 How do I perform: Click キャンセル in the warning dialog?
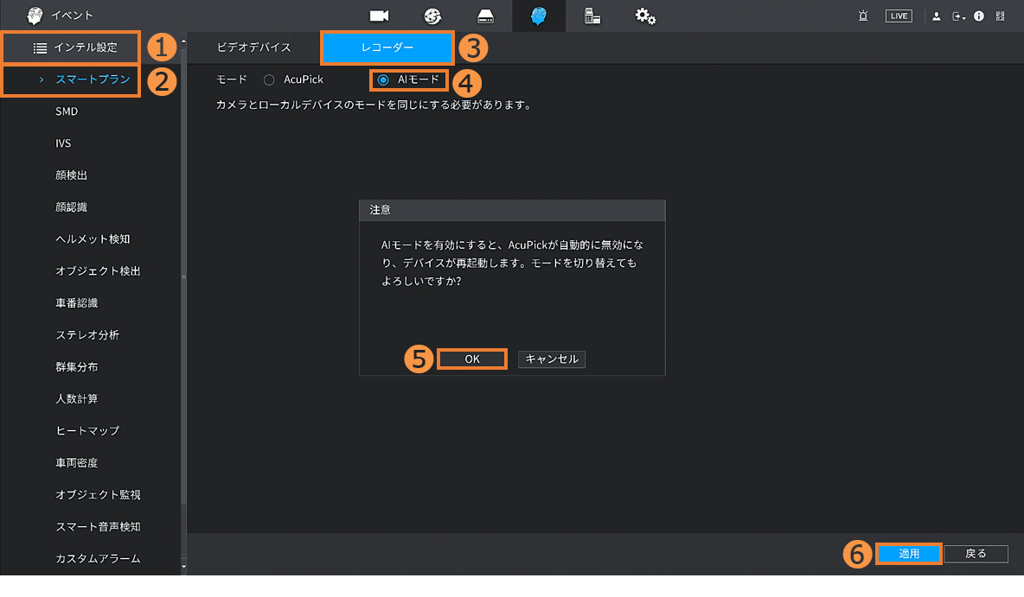[552, 359]
